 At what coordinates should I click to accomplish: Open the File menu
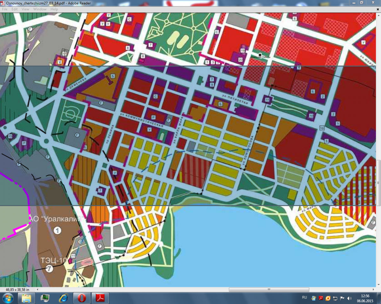click(5, 9)
